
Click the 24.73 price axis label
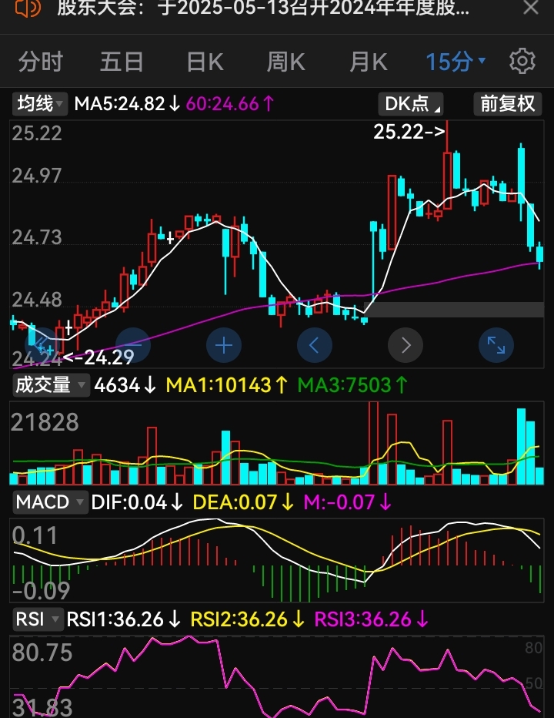click(37, 237)
